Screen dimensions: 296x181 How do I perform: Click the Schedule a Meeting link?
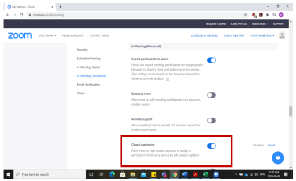click(x=203, y=35)
